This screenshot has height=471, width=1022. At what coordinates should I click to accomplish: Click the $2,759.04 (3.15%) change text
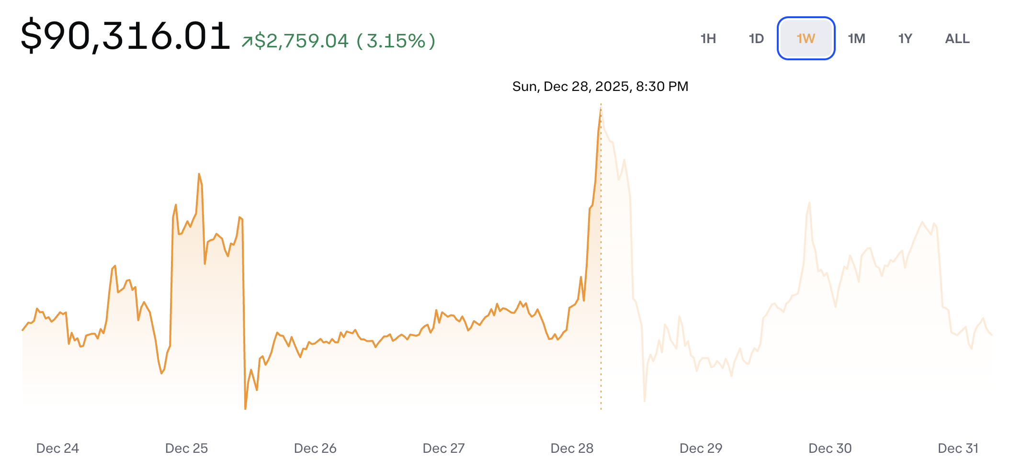click(345, 41)
